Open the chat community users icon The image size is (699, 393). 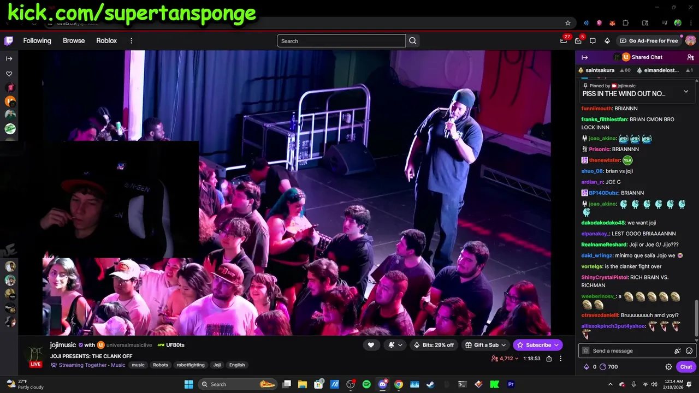(x=690, y=57)
